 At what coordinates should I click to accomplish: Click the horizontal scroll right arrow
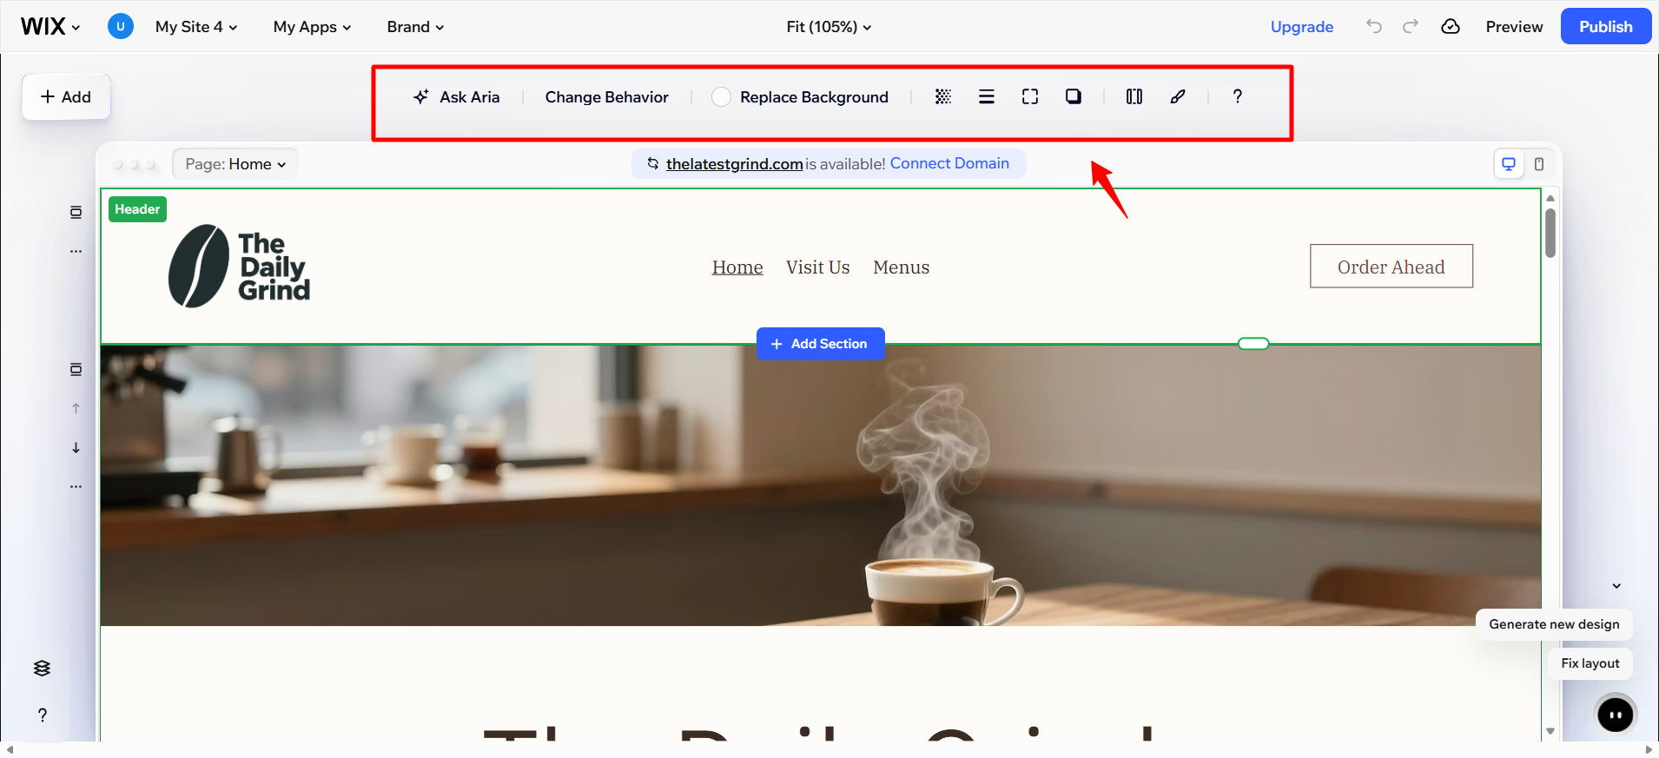(x=1649, y=749)
